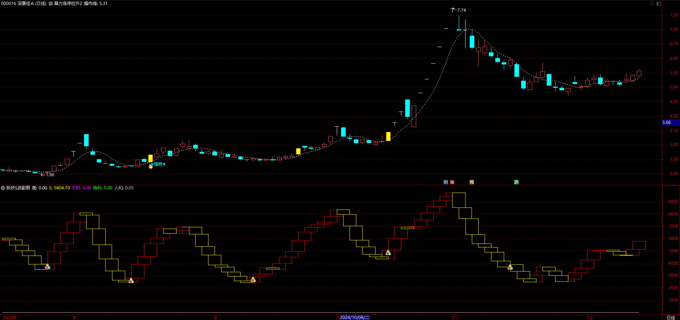Click sub-indicator name 斩妖S波副图
The width and height of the screenshot is (680, 320).
coord(18,188)
